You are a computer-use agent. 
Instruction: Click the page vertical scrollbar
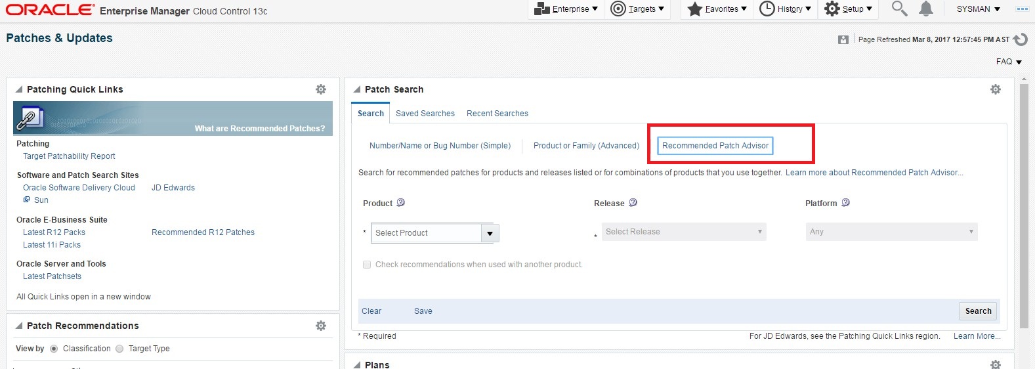tap(1024, 204)
